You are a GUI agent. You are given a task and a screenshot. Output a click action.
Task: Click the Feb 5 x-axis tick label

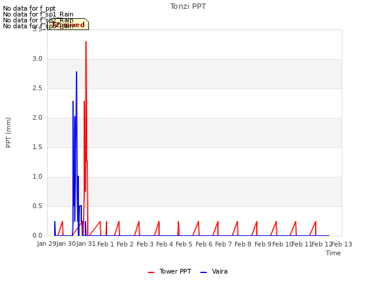[x=184, y=244]
